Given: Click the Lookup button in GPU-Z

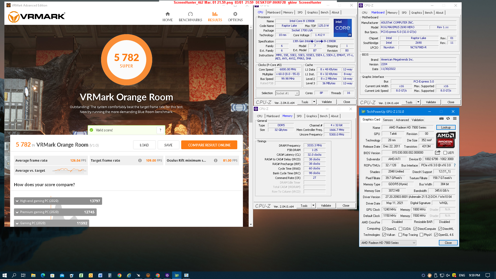Looking at the screenshot, I should [x=446, y=127].
